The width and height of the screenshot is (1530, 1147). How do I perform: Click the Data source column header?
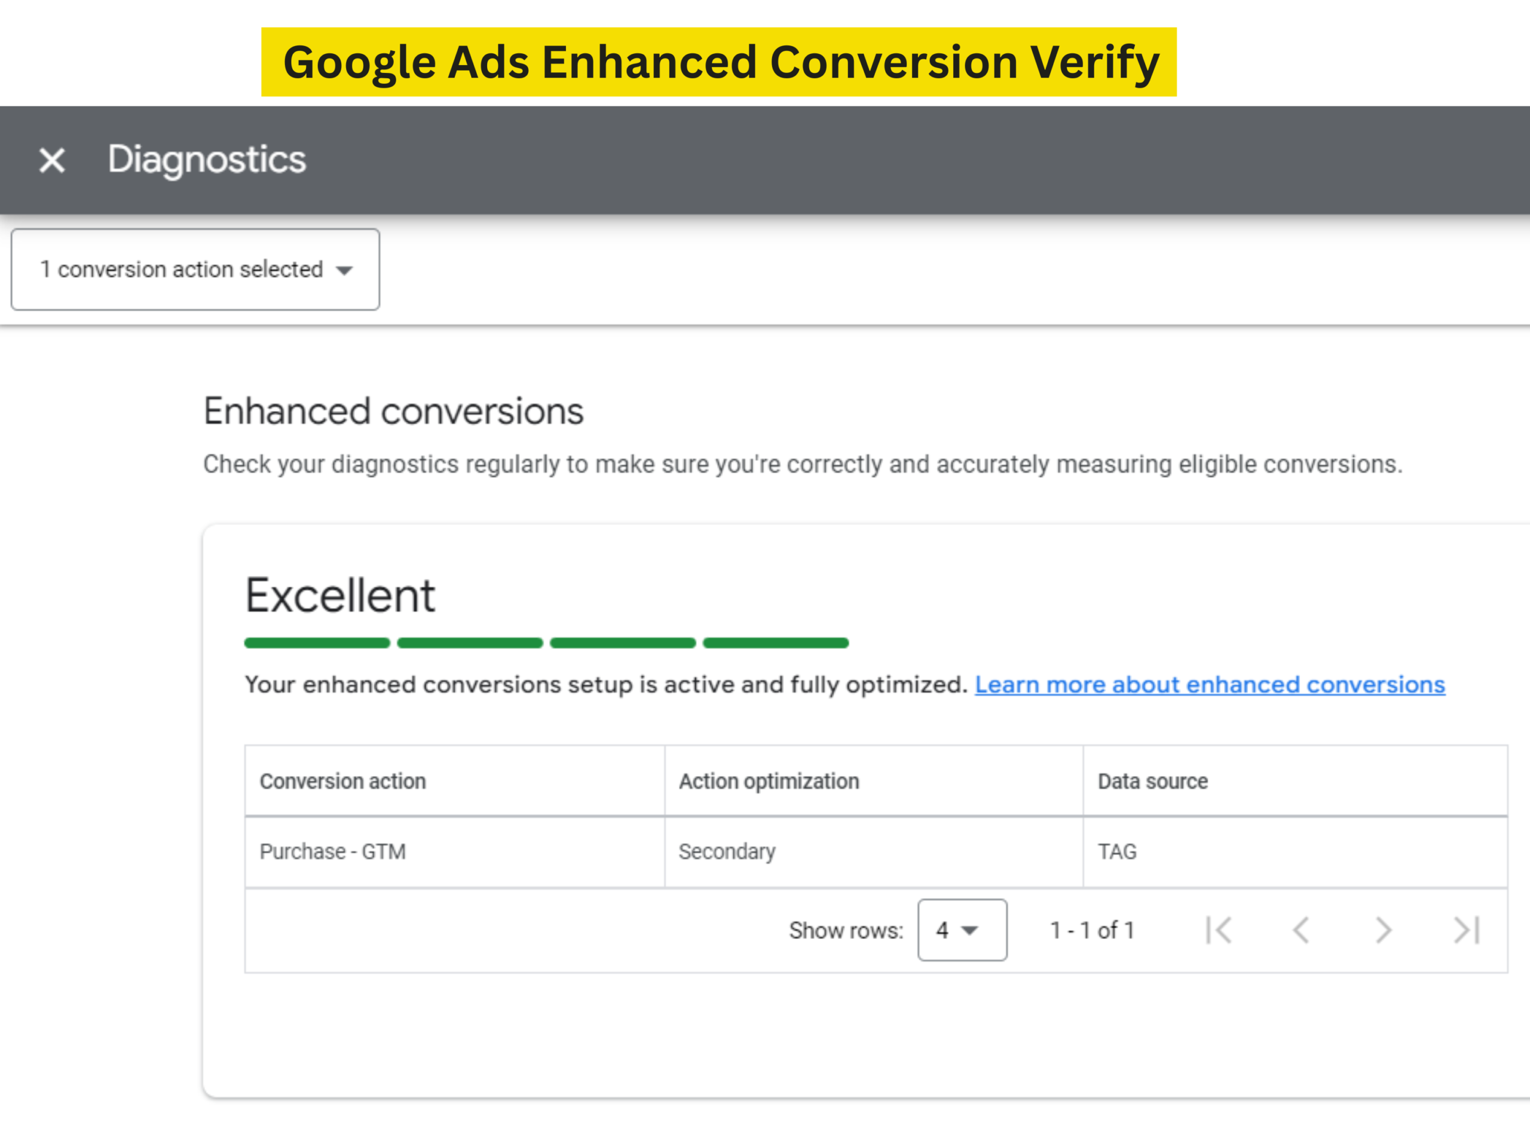click(1152, 781)
